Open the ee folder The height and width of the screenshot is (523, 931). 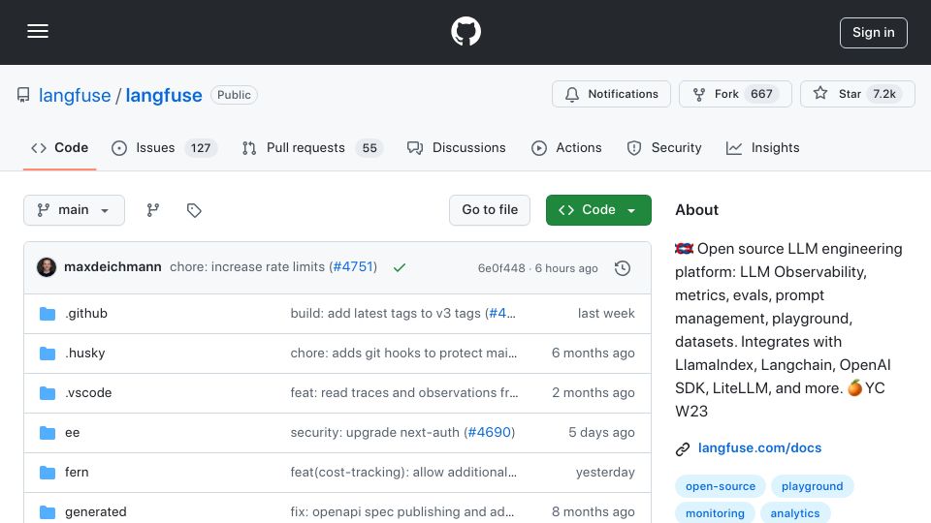(x=73, y=432)
